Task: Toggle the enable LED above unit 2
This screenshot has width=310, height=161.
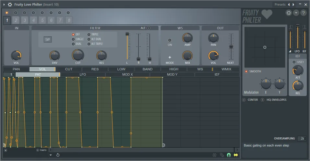Action: tap(16, 13)
